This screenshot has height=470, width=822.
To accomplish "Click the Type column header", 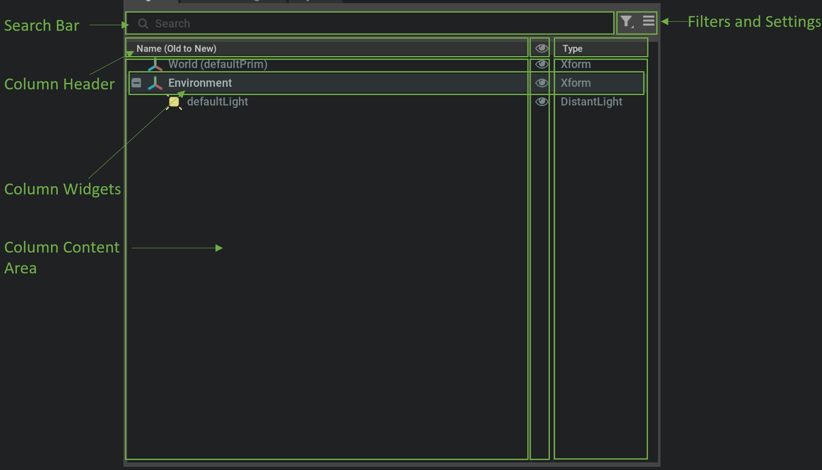I will click(572, 49).
